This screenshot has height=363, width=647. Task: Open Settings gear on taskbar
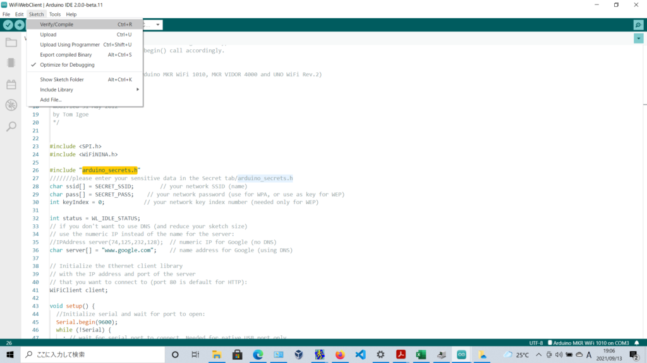[380, 354]
